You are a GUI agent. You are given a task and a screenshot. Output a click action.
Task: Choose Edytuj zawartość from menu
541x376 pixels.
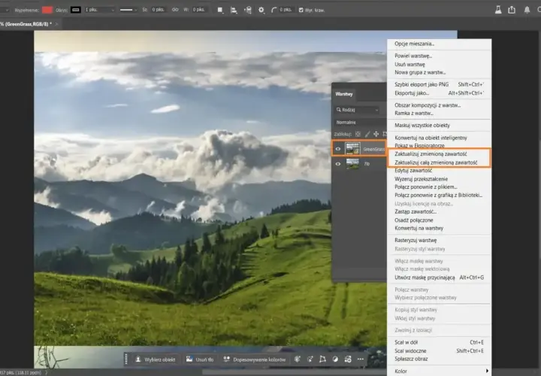click(413, 171)
